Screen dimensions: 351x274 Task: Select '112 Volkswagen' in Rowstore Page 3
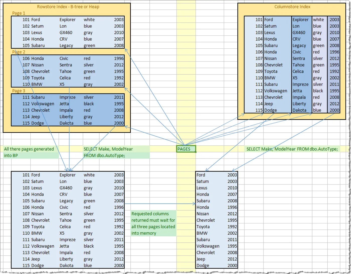click(38, 104)
